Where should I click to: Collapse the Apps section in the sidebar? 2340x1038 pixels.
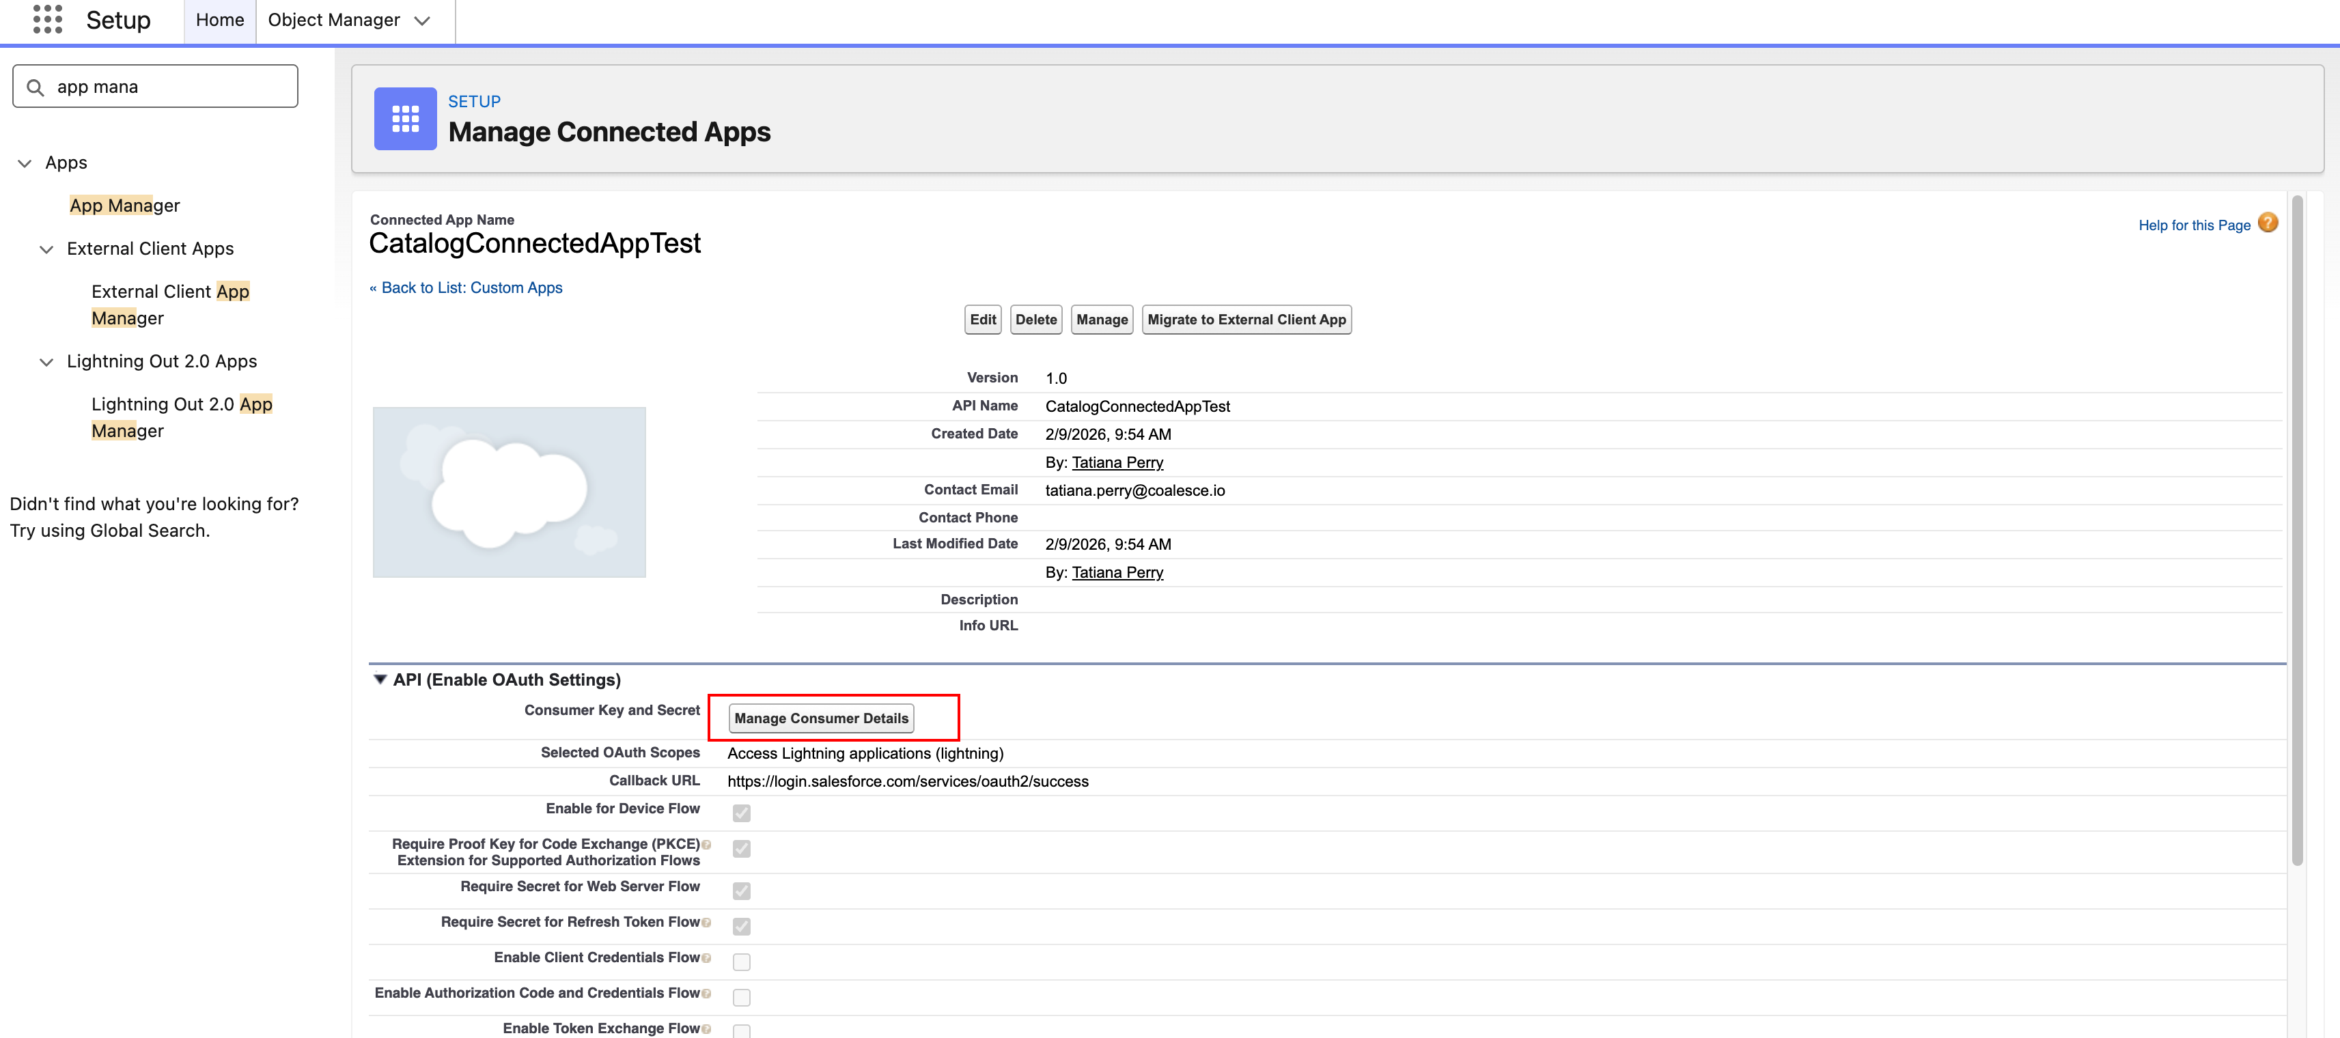click(x=24, y=163)
